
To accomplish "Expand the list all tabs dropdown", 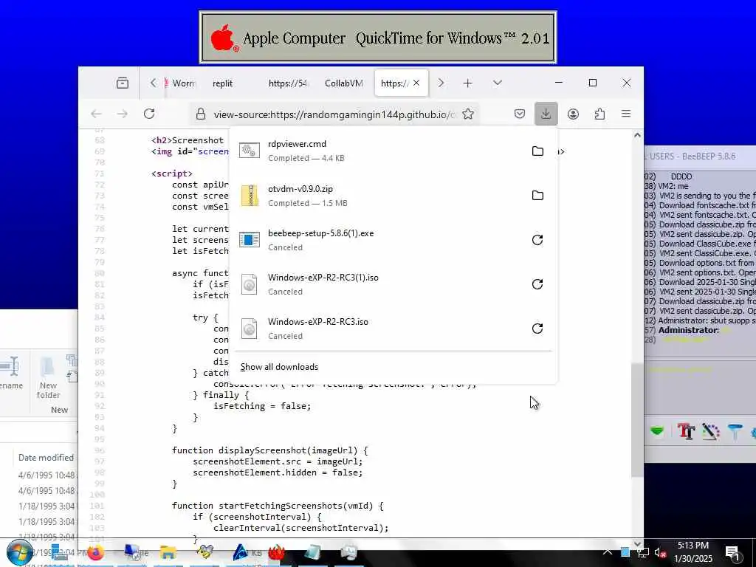I will pyautogui.click(x=498, y=83).
